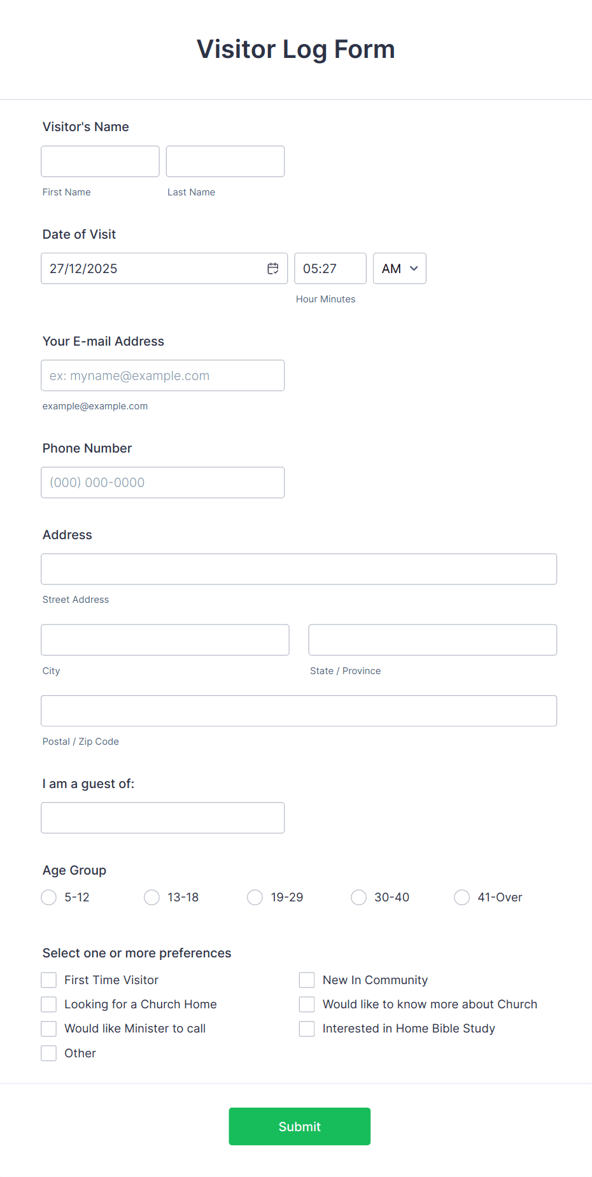Click the First Name input field
The image size is (592, 1177).
[x=100, y=161]
